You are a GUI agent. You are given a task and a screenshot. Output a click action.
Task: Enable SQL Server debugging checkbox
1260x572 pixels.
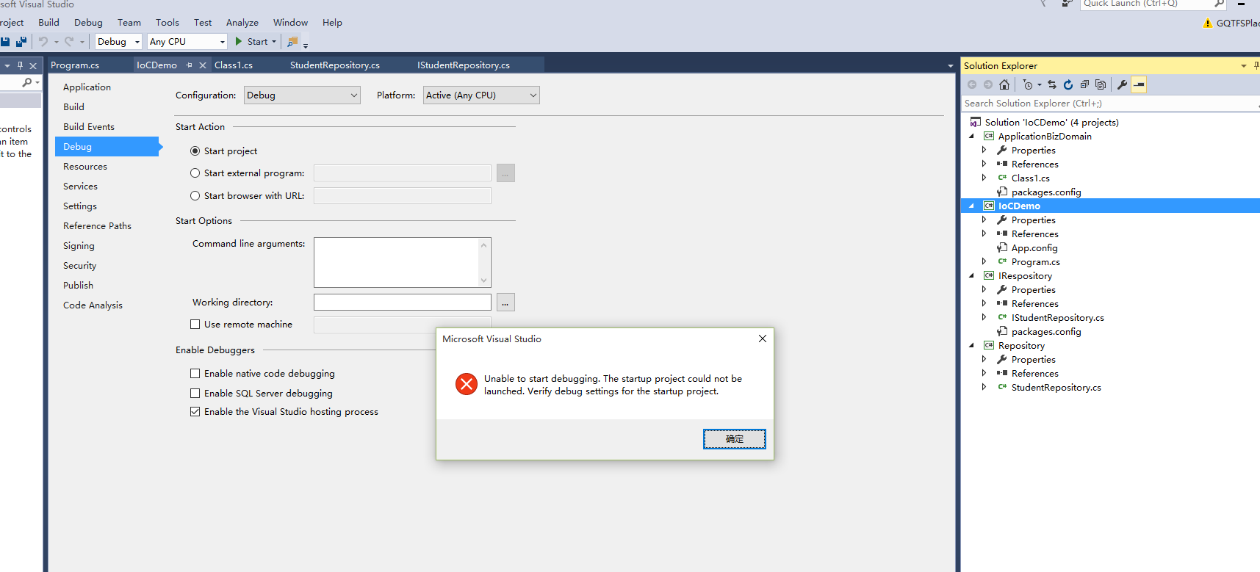[x=195, y=394]
